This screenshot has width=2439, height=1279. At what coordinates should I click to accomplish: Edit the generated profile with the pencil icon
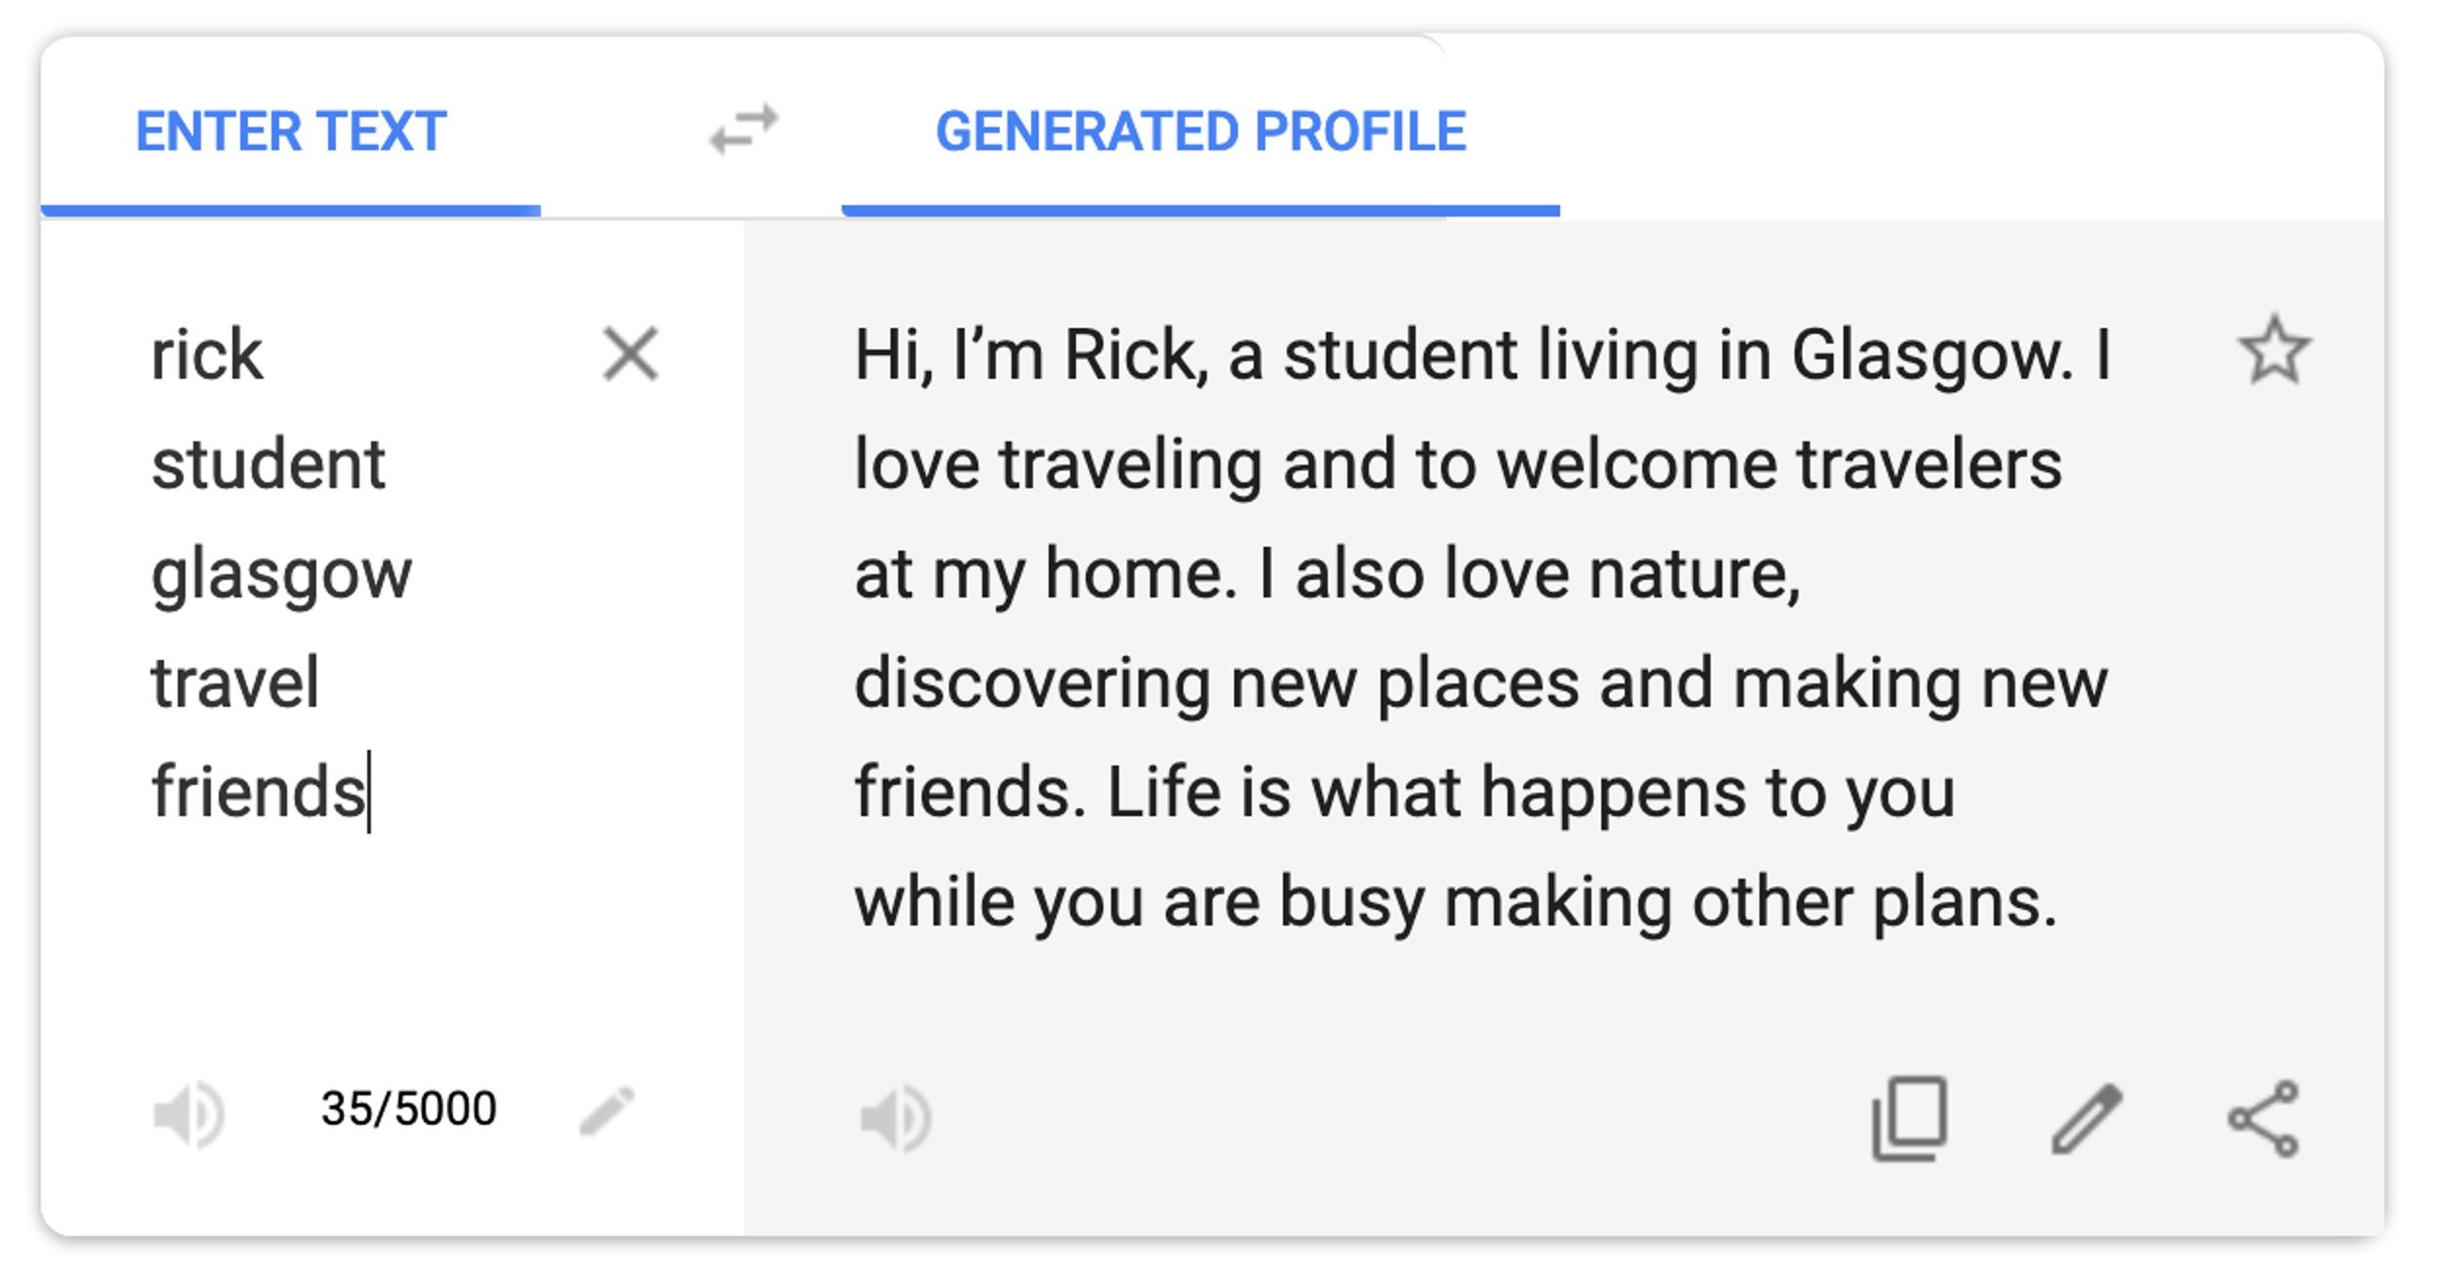pos(2088,1119)
